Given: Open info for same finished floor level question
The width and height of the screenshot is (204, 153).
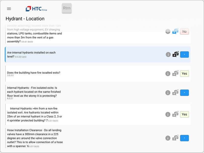Looking at the screenshot, I should 168,93.
